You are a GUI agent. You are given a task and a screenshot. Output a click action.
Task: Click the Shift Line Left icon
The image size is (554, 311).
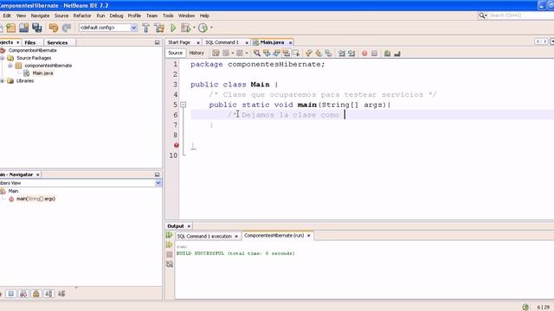pos(341,54)
